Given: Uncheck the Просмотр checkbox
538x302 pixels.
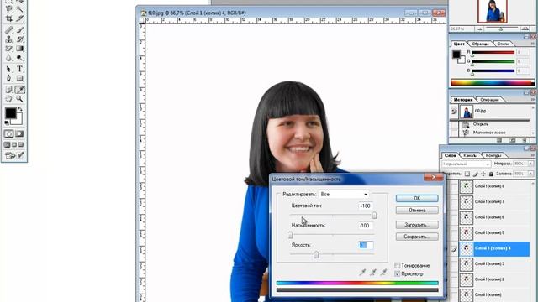Looking at the screenshot, I should tap(398, 274).
